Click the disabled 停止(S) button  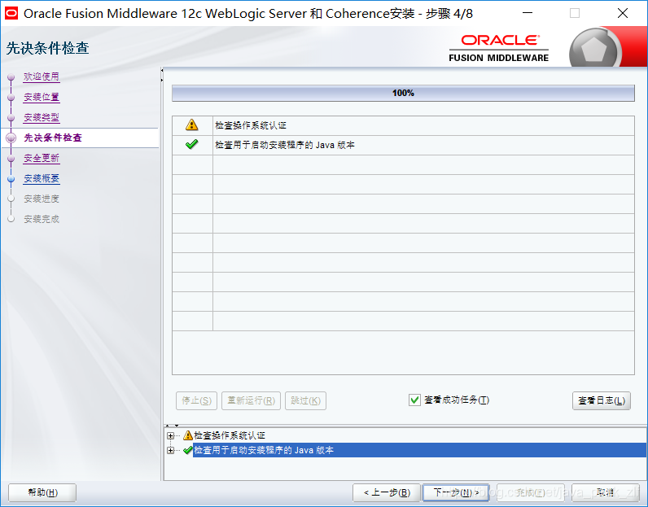(196, 400)
